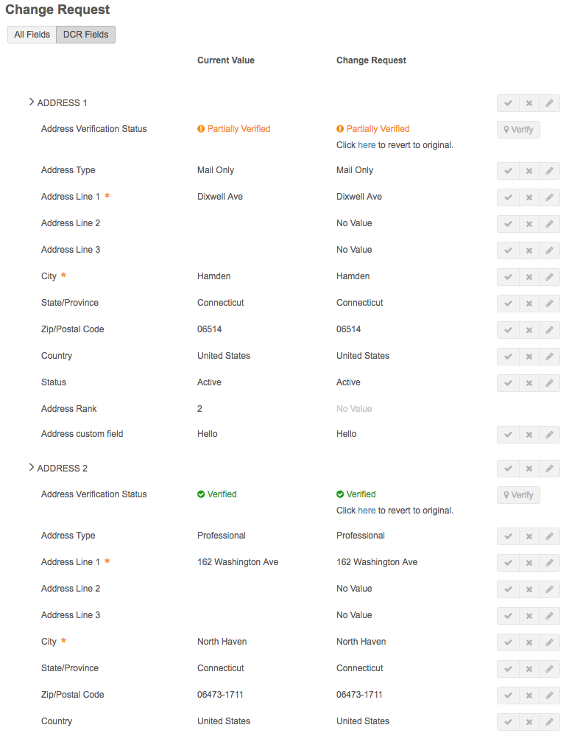This screenshot has height=736, width=569.
Task: Click 'here' link to revert Address 2 status
Action: pyautogui.click(x=367, y=511)
